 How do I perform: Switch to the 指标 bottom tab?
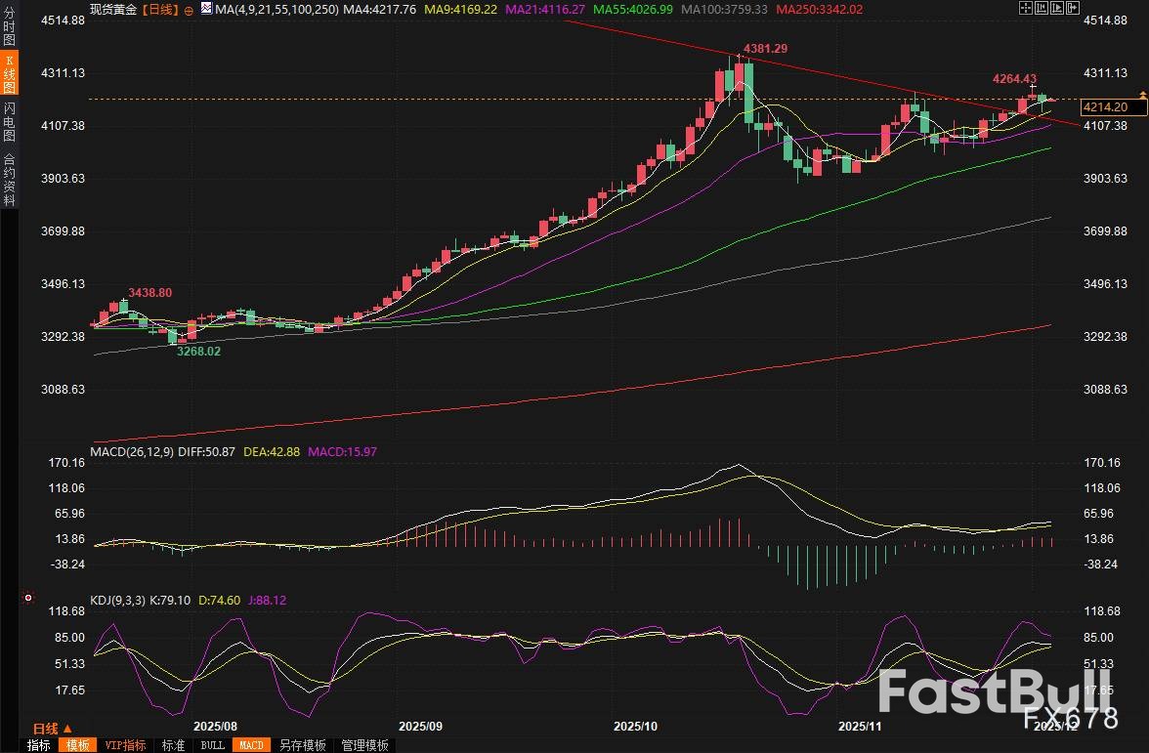pyautogui.click(x=39, y=745)
